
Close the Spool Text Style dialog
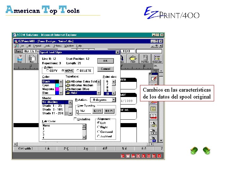[x=118, y=52]
